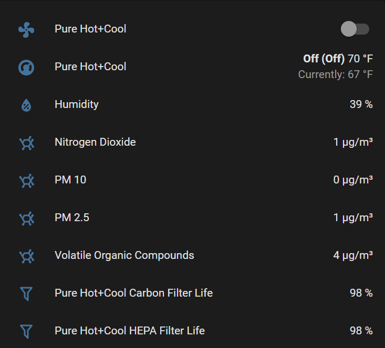Select the Nitrogen Dioxide molecule icon
Image resolution: width=385 pixels, height=348 pixels.
(26, 143)
